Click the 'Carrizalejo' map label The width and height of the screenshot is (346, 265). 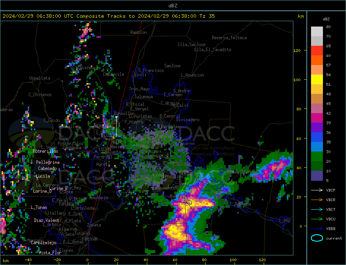tap(44, 243)
